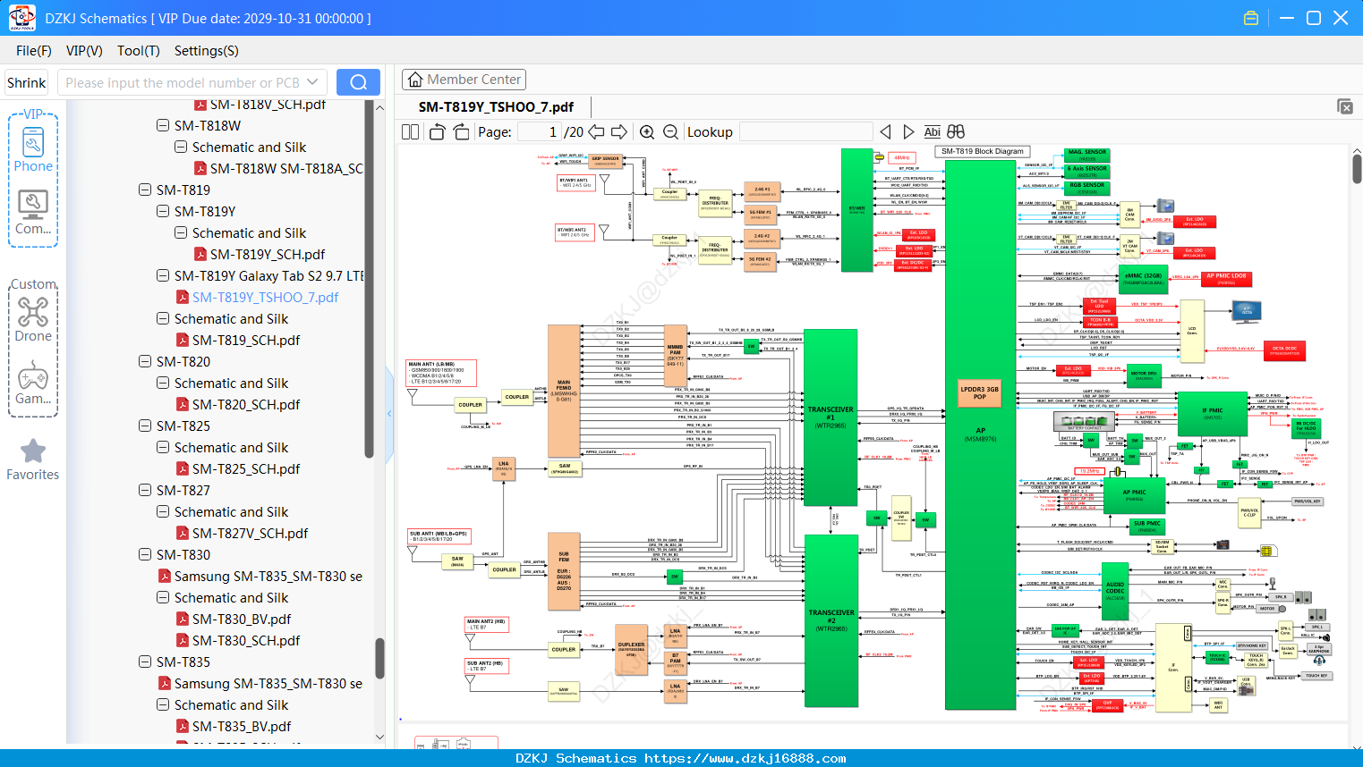
Task: Find previous lookup result
Action: click(885, 131)
